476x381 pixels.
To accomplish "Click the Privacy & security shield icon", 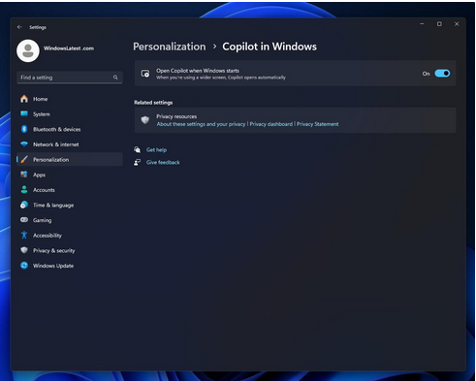I will [x=24, y=250].
